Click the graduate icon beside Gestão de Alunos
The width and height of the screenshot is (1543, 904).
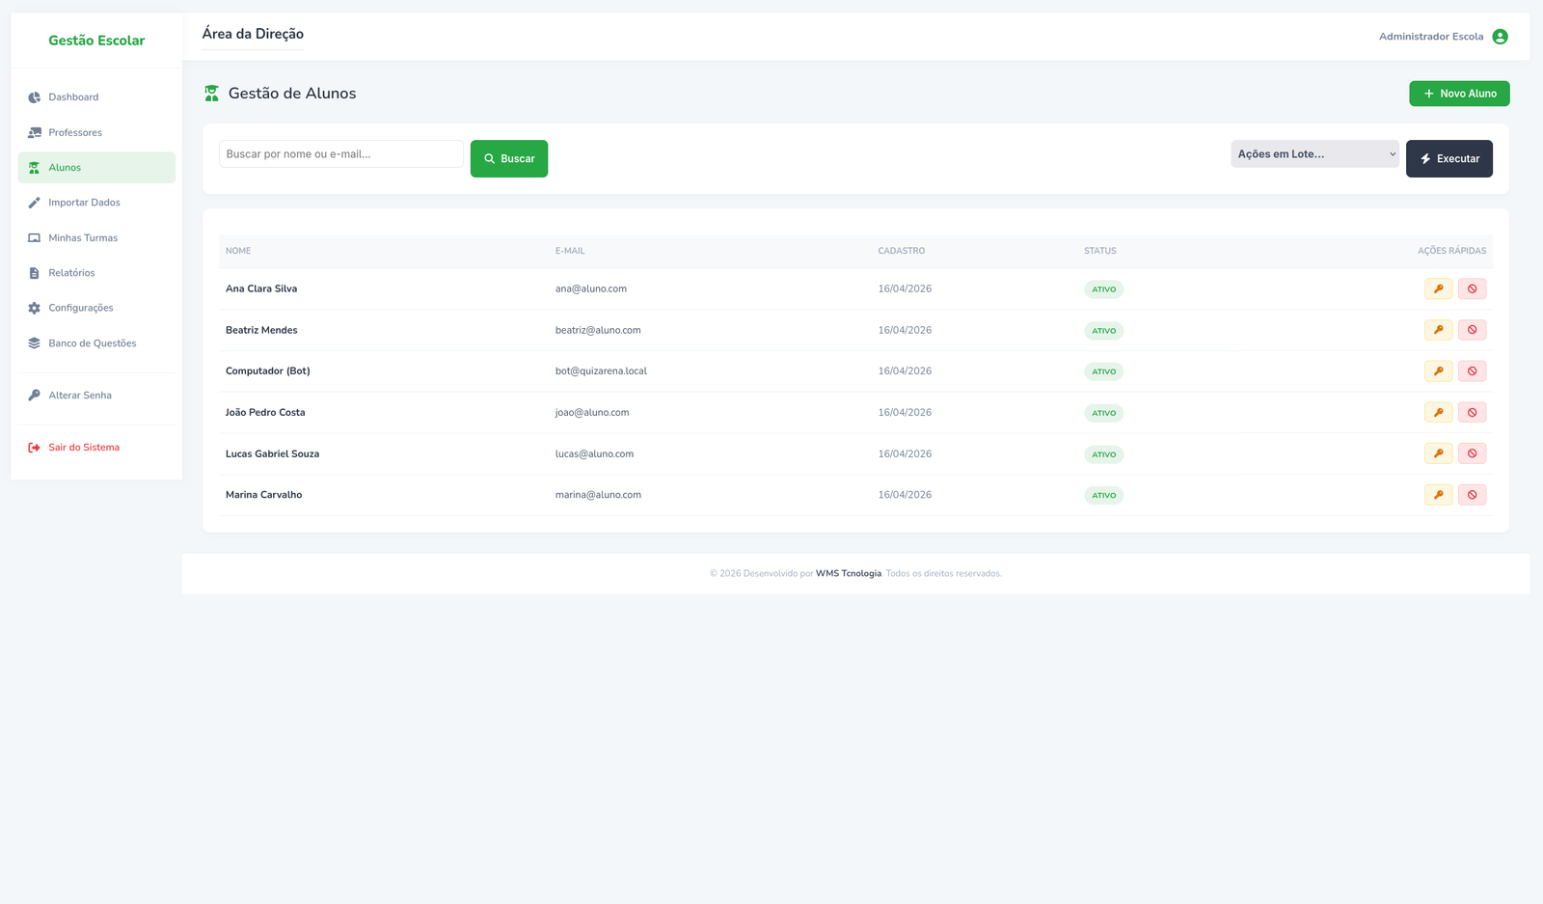(211, 94)
